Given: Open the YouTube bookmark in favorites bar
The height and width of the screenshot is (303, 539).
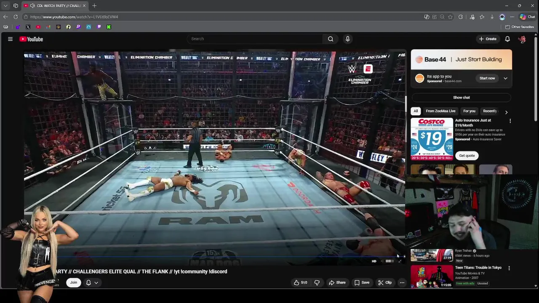Looking at the screenshot, I should (38, 27).
